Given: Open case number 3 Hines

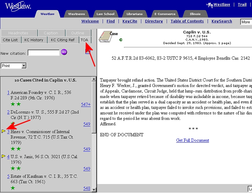Looking at the screenshot, I should (8, 132).
